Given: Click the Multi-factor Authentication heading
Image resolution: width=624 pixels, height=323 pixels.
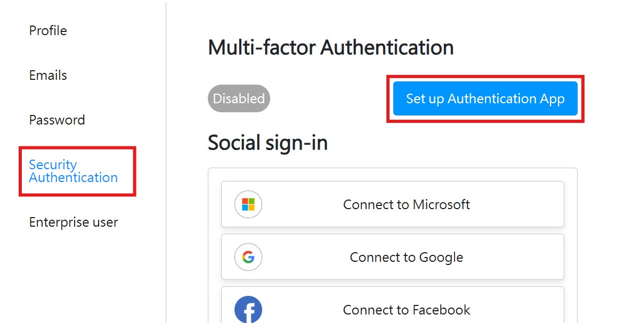Looking at the screenshot, I should coord(330,47).
